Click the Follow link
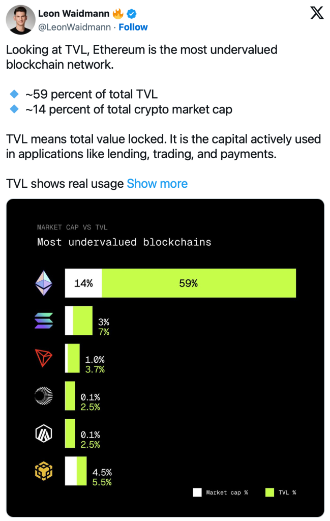 tap(133, 27)
